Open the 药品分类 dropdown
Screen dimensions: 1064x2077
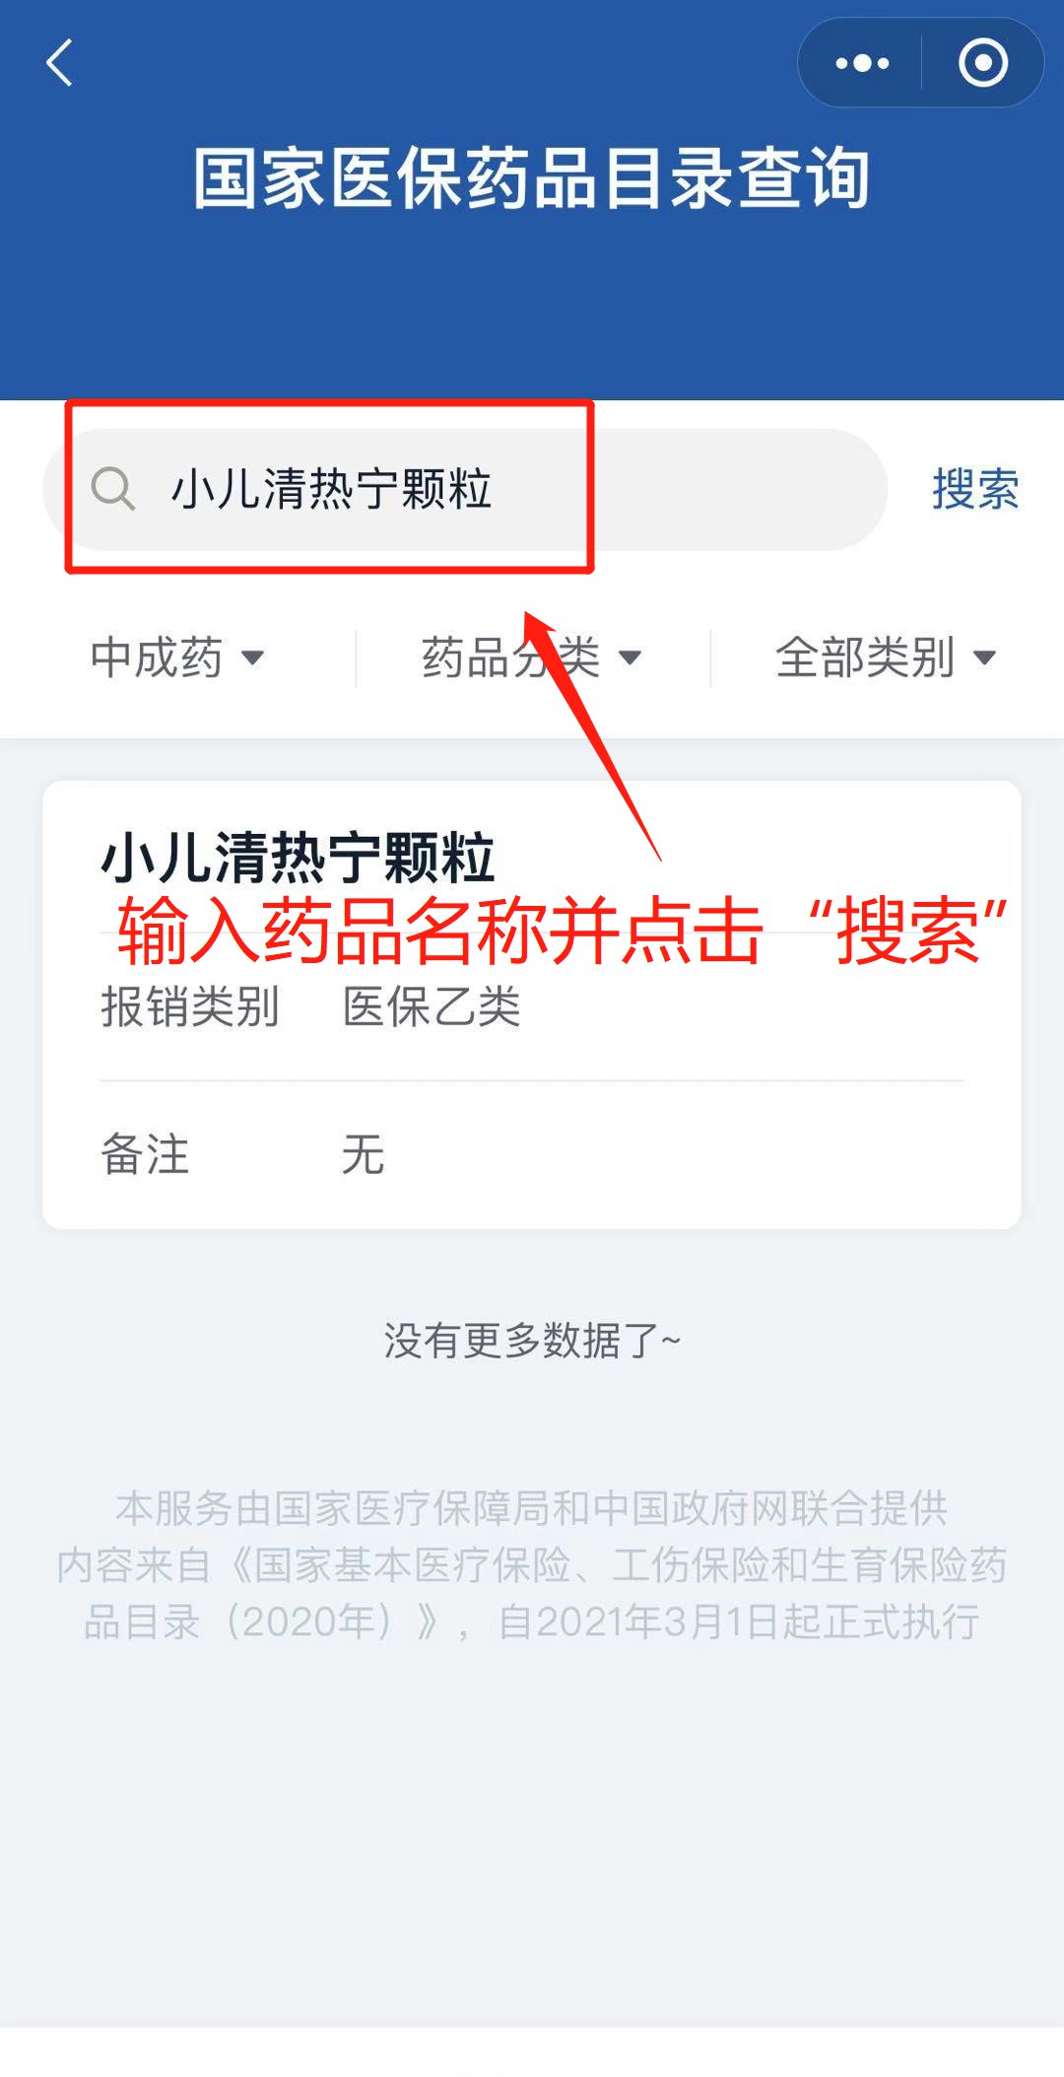532,658
